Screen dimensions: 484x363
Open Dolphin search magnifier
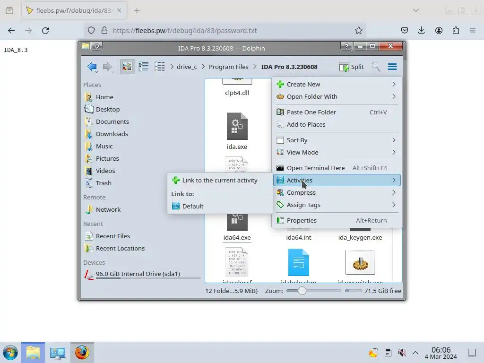(x=376, y=67)
